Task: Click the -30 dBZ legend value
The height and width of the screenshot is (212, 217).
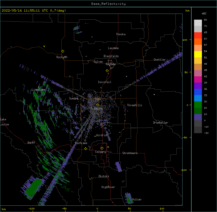Action: [x=206, y=133]
